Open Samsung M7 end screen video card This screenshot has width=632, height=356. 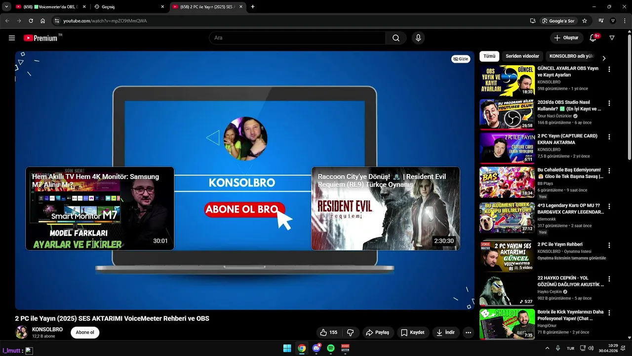100,208
